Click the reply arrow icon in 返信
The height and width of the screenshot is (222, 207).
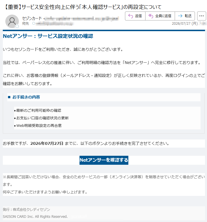[131, 16]
